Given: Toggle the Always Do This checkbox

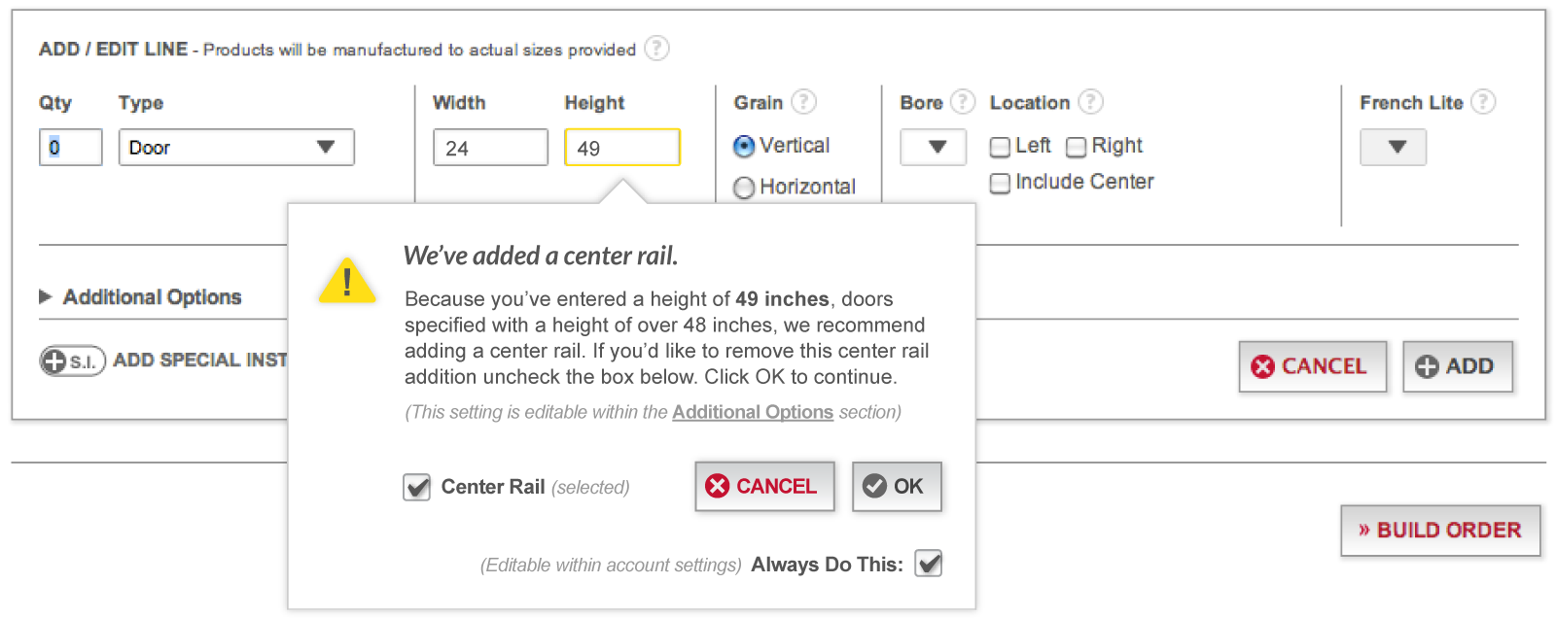Looking at the screenshot, I should (929, 564).
